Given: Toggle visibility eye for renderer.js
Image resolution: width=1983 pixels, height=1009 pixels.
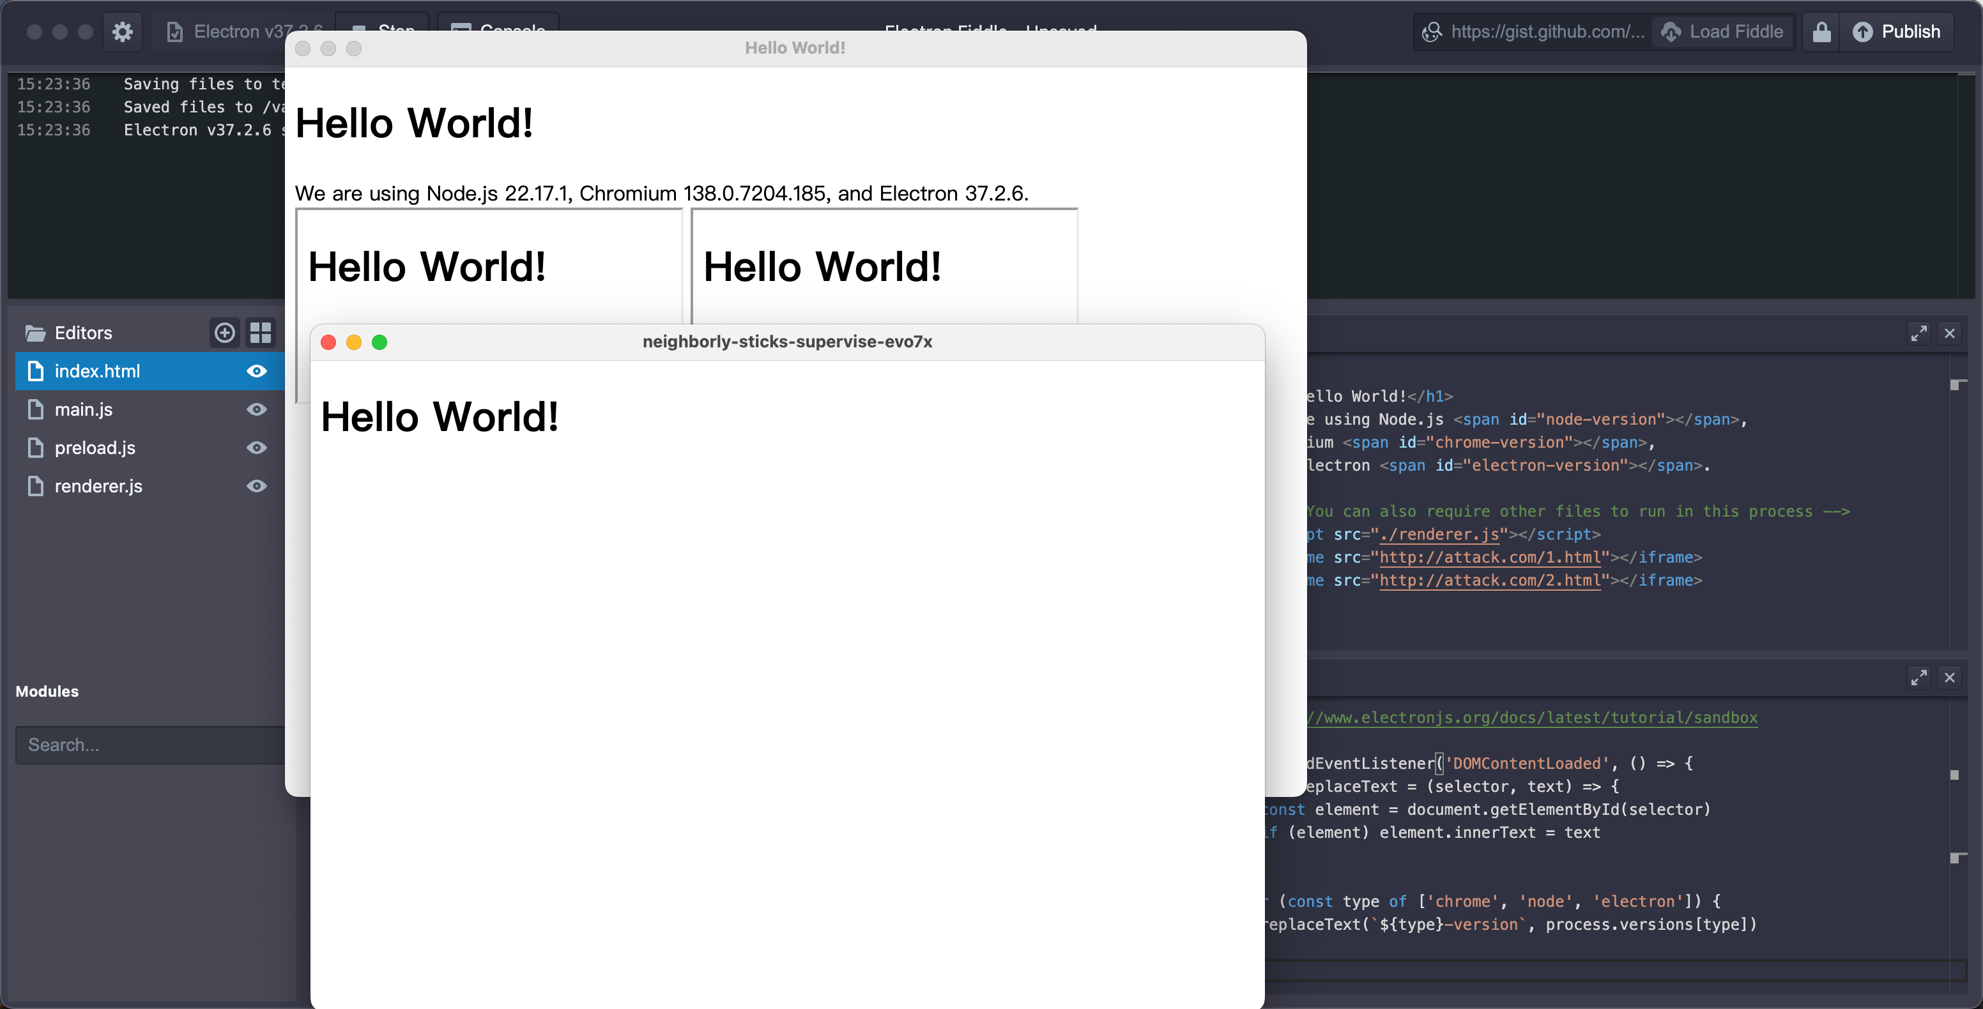Looking at the screenshot, I should [x=256, y=487].
